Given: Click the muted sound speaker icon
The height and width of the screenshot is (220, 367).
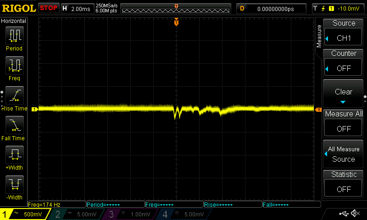Looking at the screenshot, I should pos(356,213).
